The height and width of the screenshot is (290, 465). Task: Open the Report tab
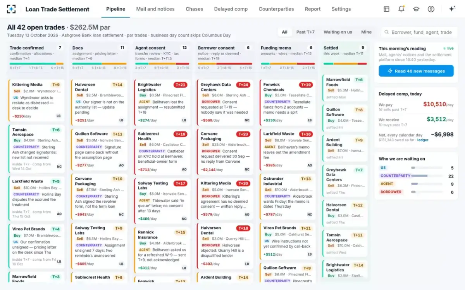(x=313, y=9)
